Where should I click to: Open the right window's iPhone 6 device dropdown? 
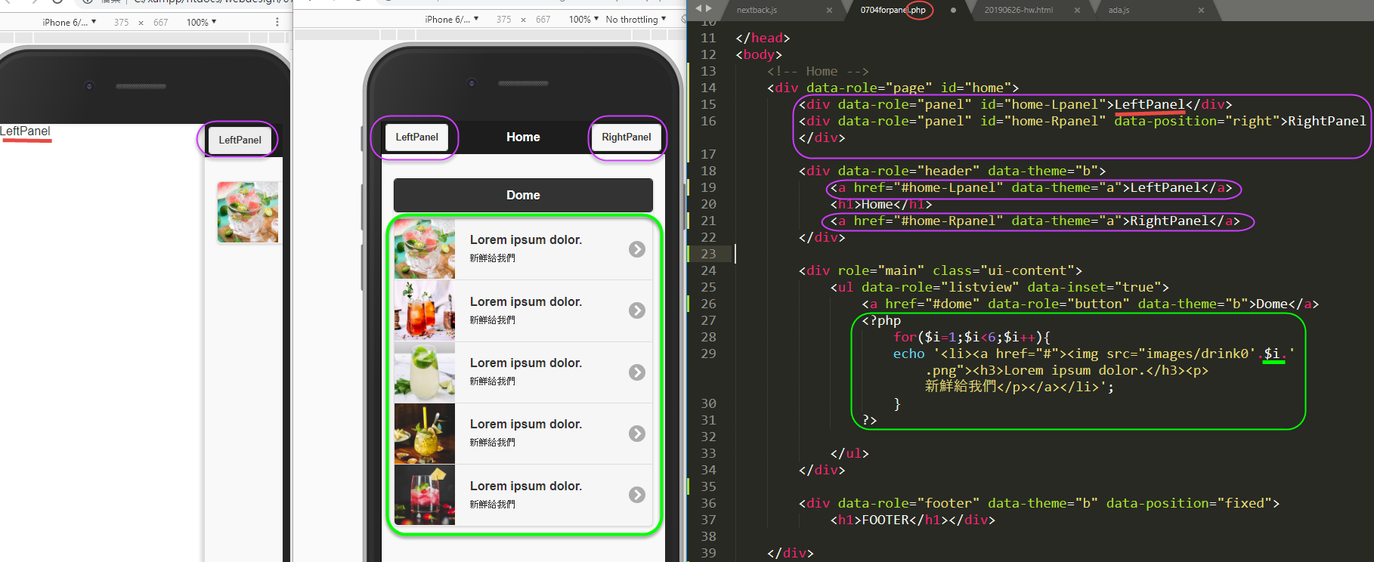click(451, 20)
